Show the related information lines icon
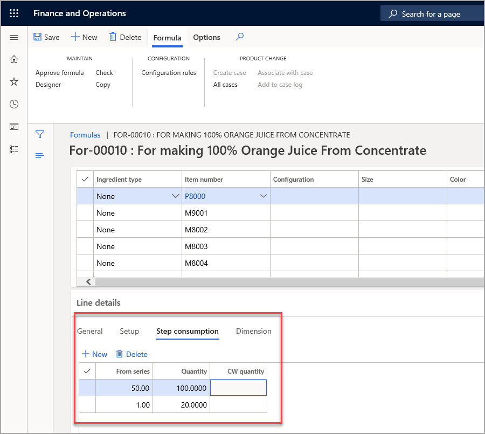Image resolution: width=485 pixels, height=434 pixels. (x=40, y=155)
